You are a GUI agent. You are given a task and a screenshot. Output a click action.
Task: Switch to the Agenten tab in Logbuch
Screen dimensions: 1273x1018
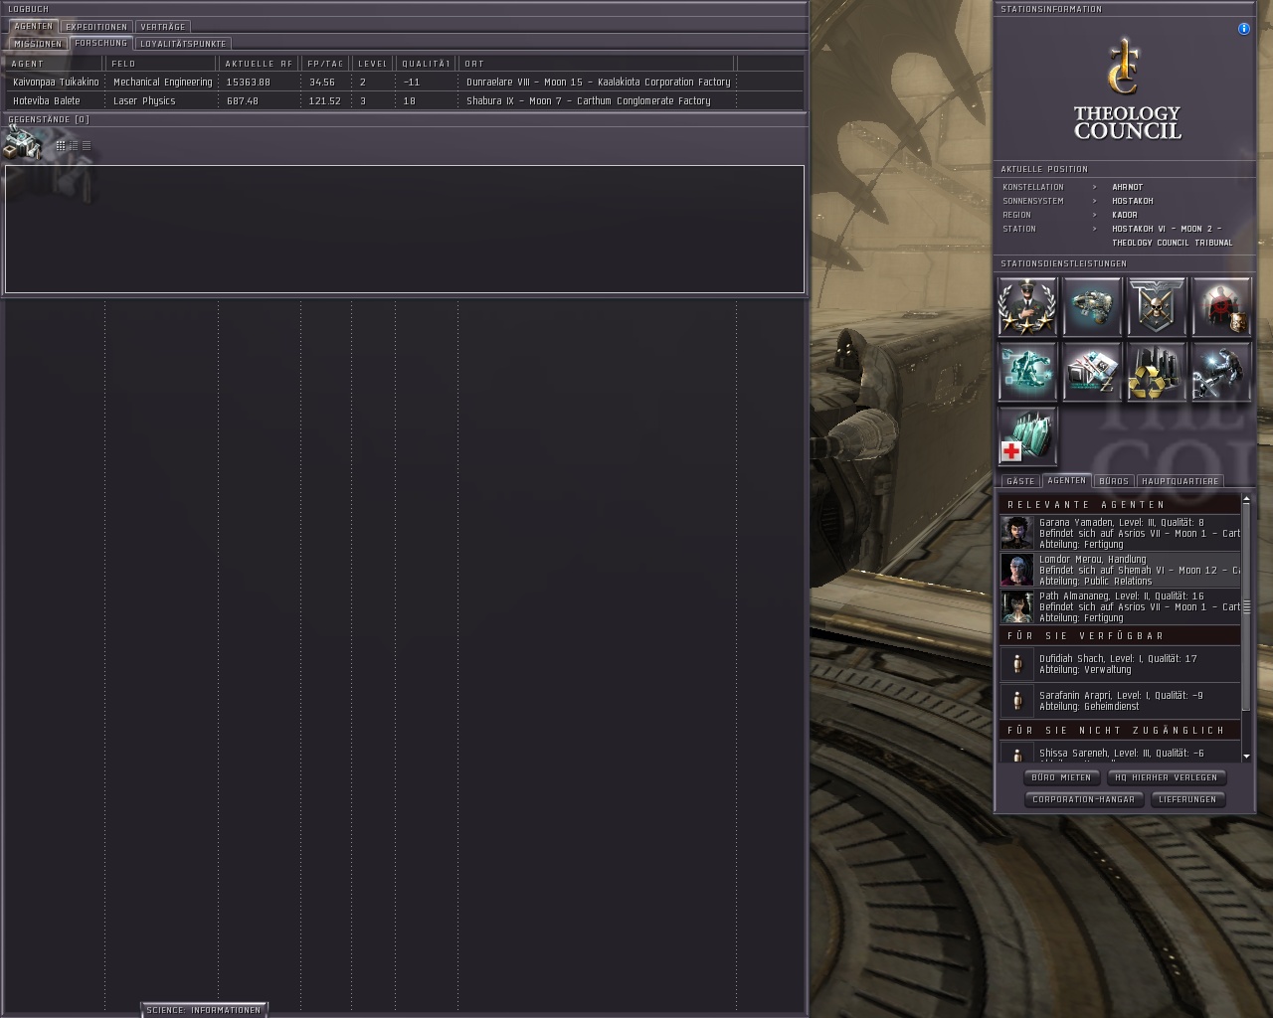[x=34, y=27]
